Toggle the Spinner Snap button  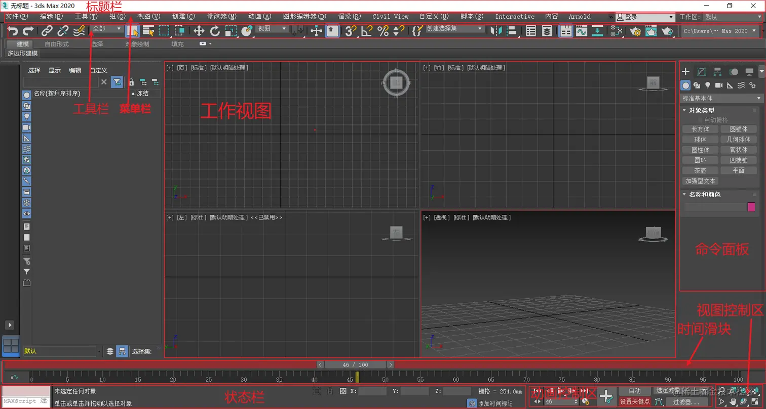[x=399, y=31]
